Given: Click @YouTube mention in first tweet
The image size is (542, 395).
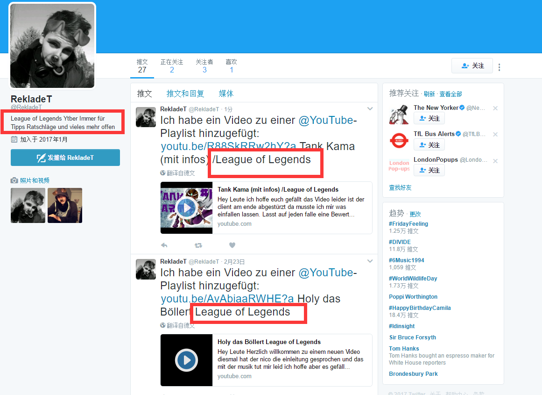Looking at the screenshot, I should [325, 120].
